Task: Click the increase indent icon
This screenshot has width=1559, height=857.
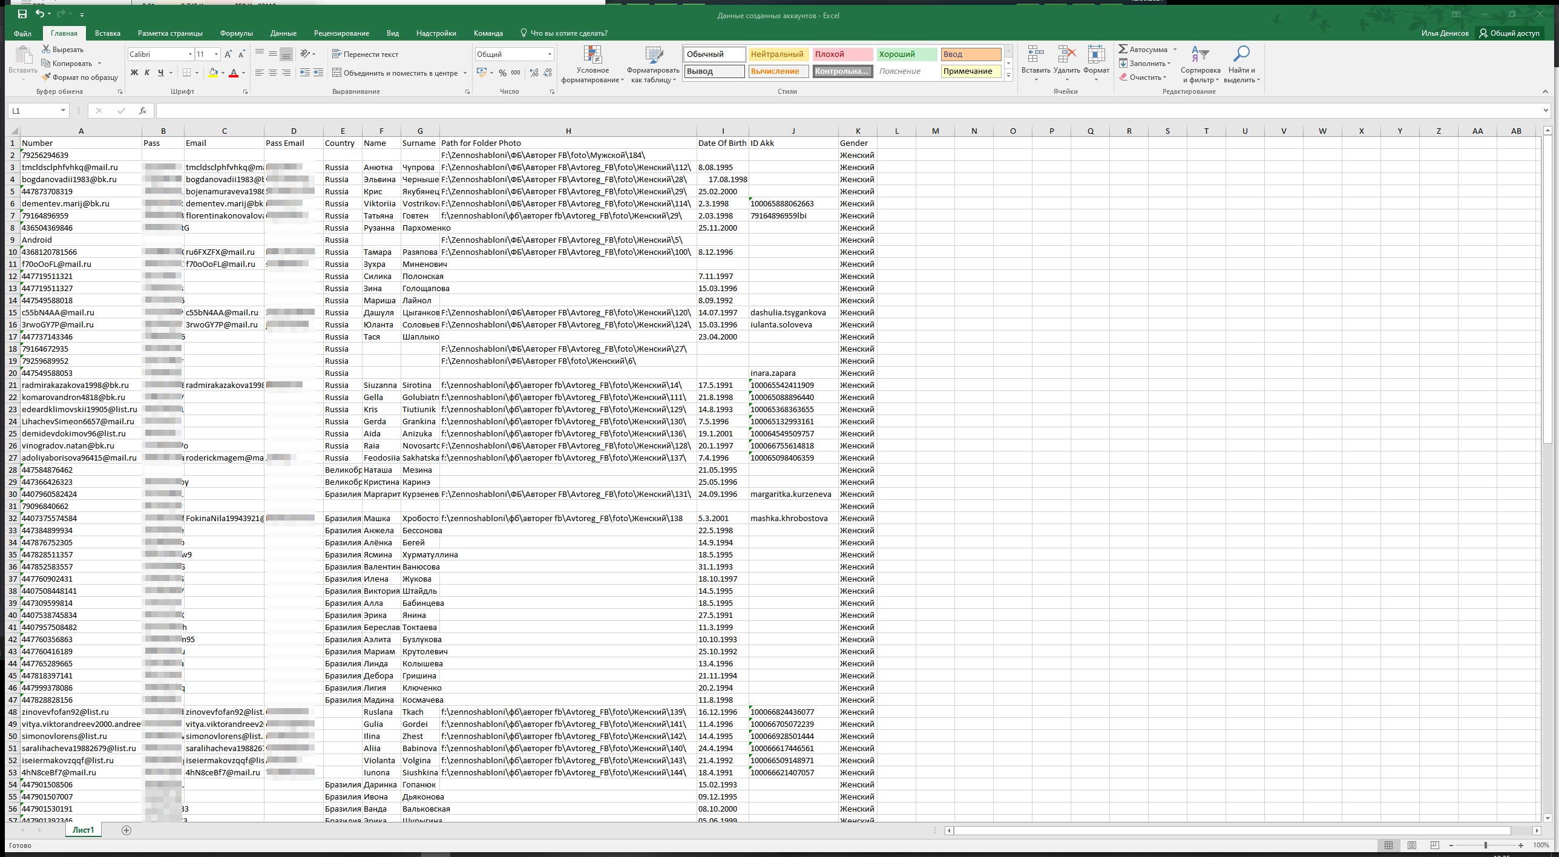Action: tap(318, 73)
